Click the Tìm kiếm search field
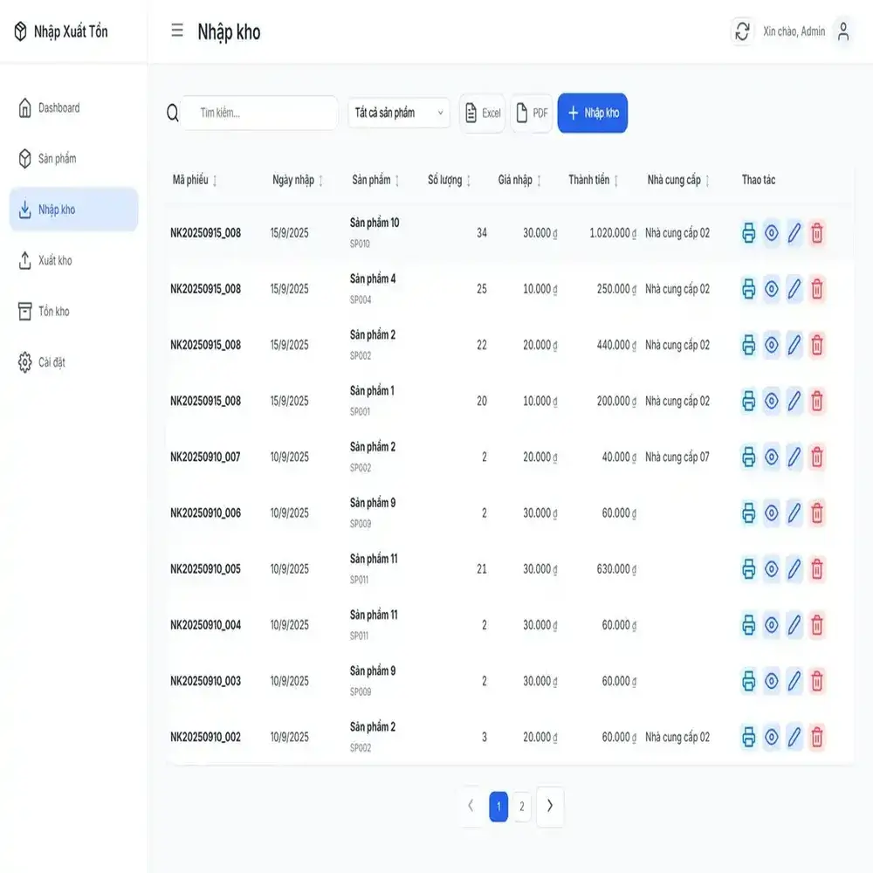The image size is (873, 873). pos(260,113)
